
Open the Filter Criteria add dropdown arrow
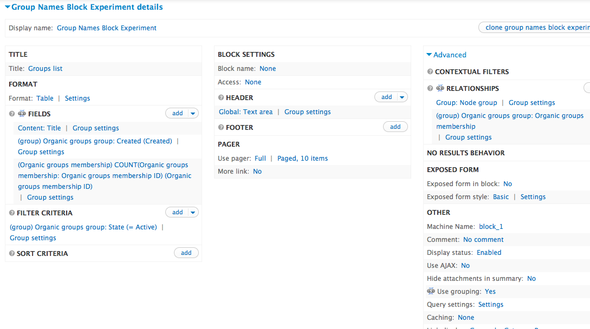click(193, 213)
